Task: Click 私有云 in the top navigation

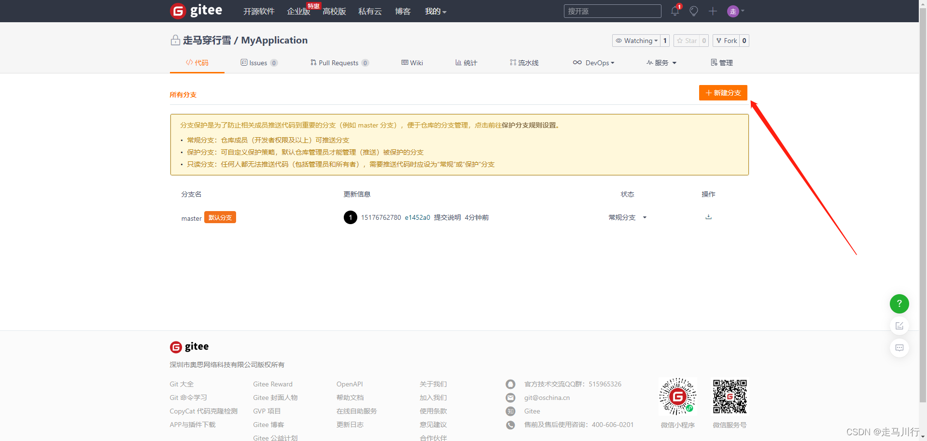Action: (370, 11)
